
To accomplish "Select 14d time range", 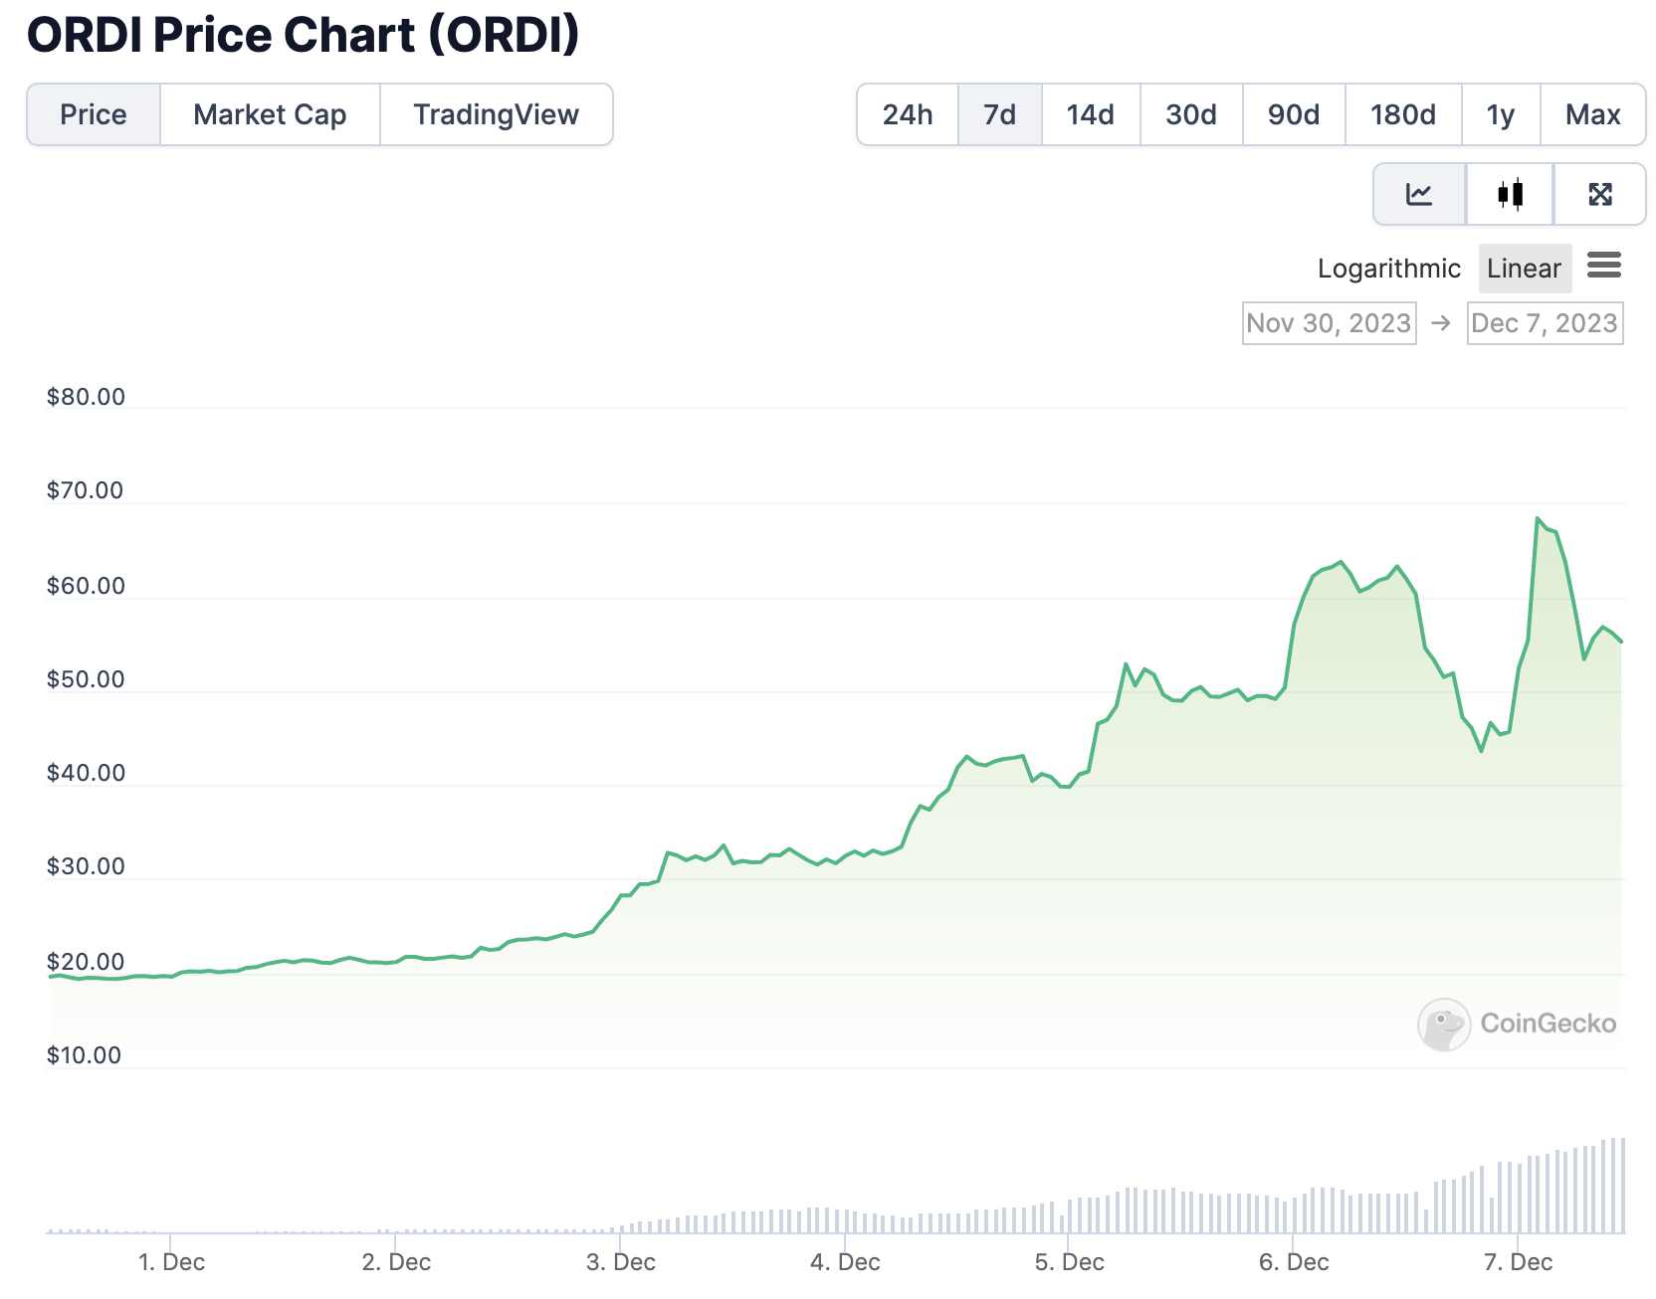I will [x=1090, y=115].
